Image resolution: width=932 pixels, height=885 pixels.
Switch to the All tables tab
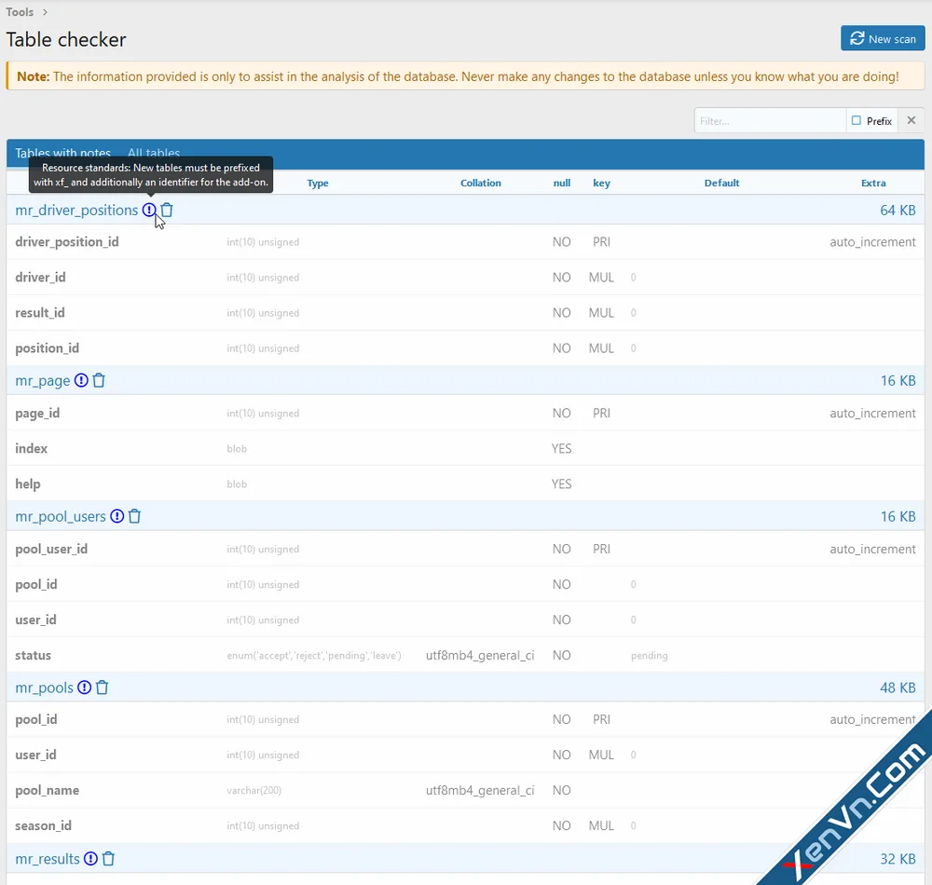pos(154,154)
